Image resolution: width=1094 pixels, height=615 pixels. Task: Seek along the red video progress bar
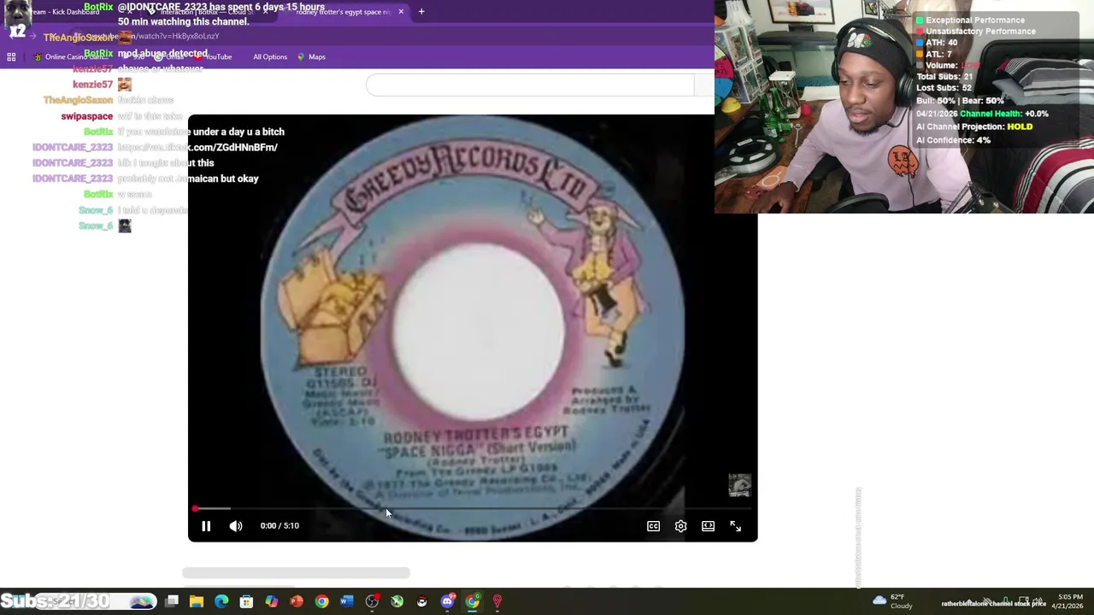(473, 508)
